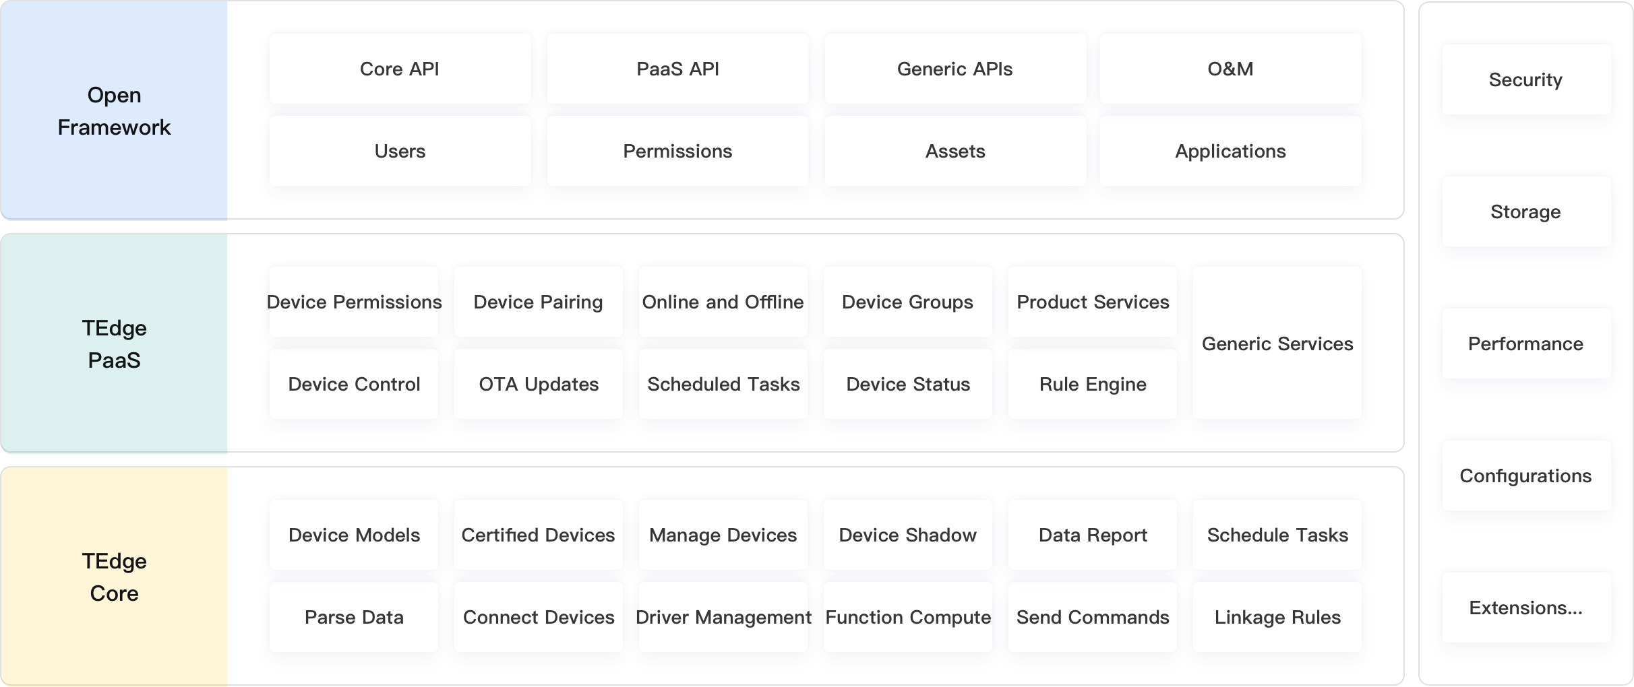
Task: Open the Driver Management block
Action: pos(723,617)
